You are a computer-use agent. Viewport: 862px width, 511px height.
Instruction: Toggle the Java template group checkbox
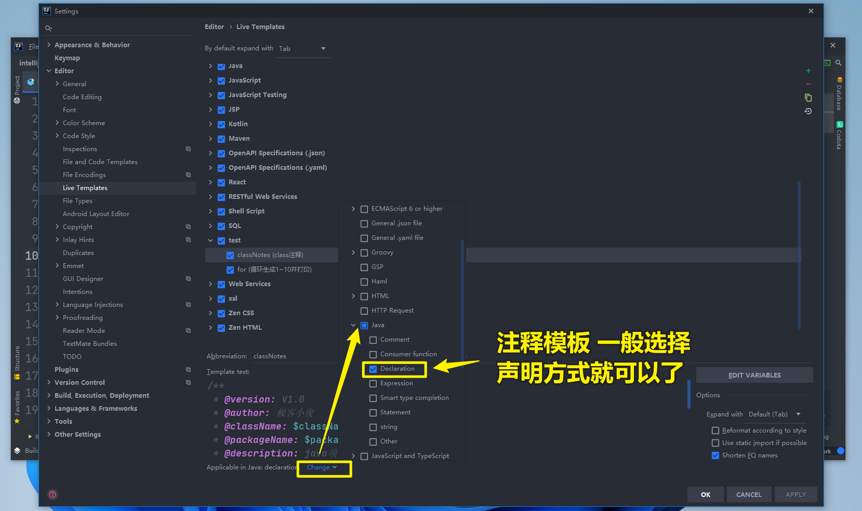[x=221, y=66]
